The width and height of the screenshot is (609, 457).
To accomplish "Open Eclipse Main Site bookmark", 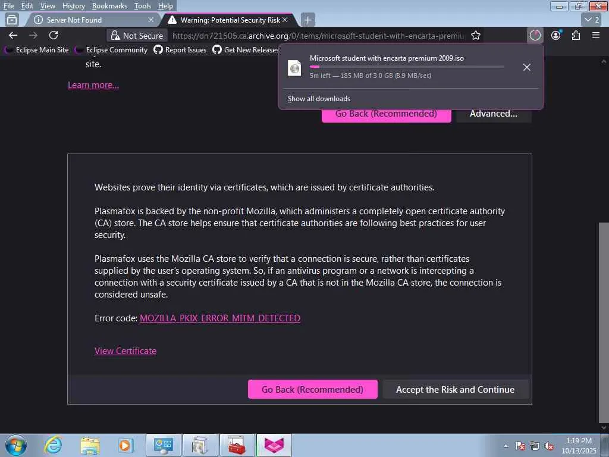I will (x=37, y=50).
